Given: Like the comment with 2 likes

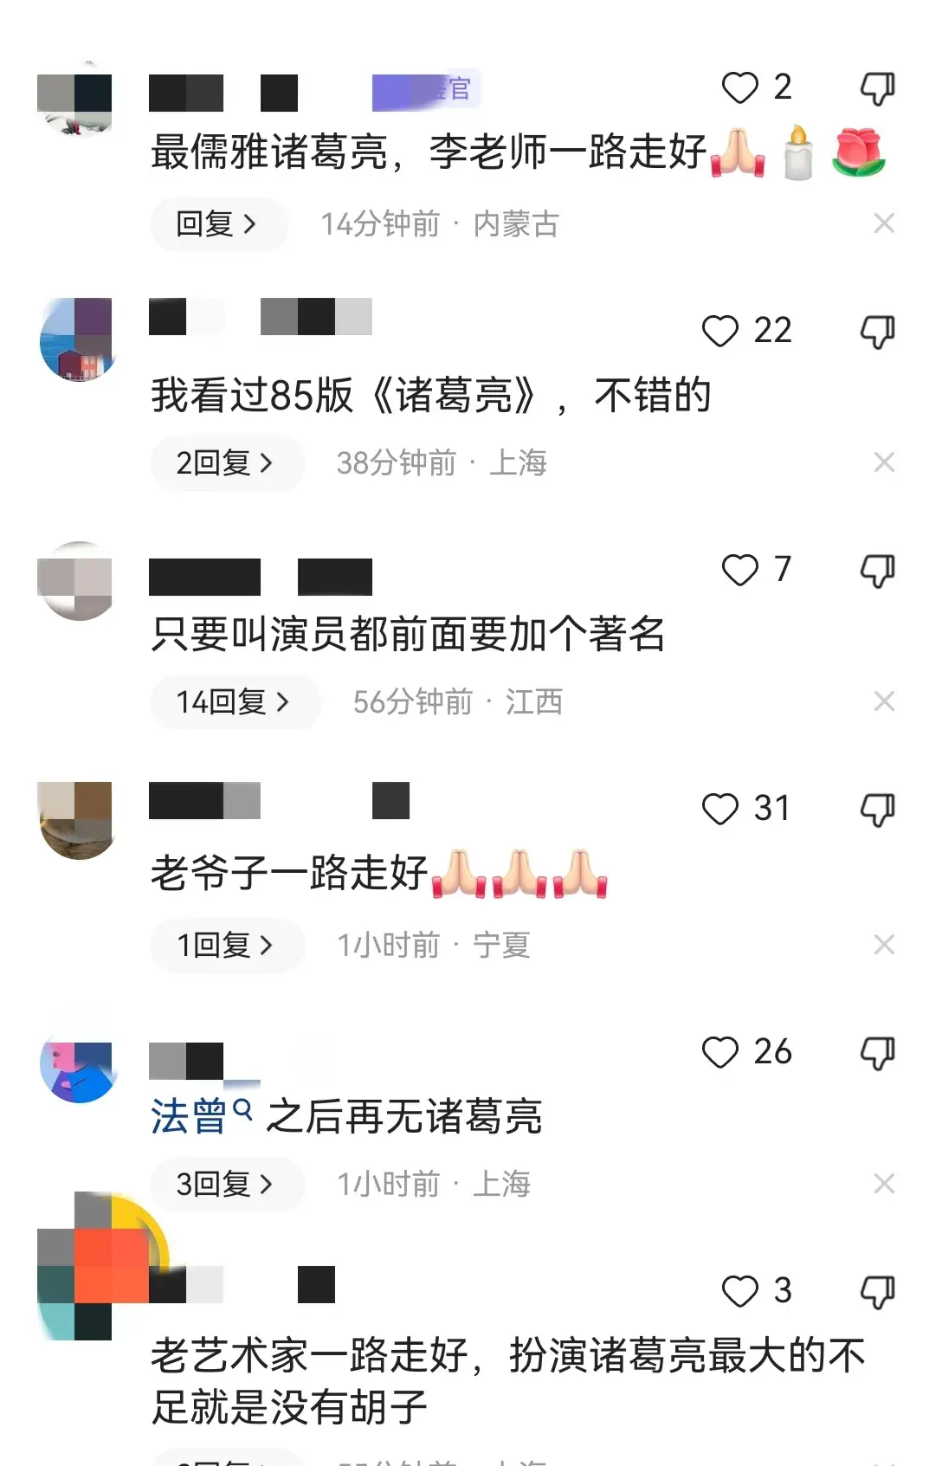Looking at the screenshot, I should click(739, 87).
